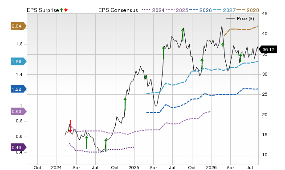
Task: Click the green surprise arrow near May 2025
Action: click(x=163, y=53)
